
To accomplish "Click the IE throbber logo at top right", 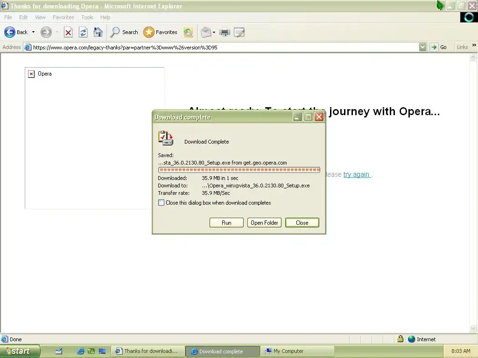I will [x=469, y=17].
